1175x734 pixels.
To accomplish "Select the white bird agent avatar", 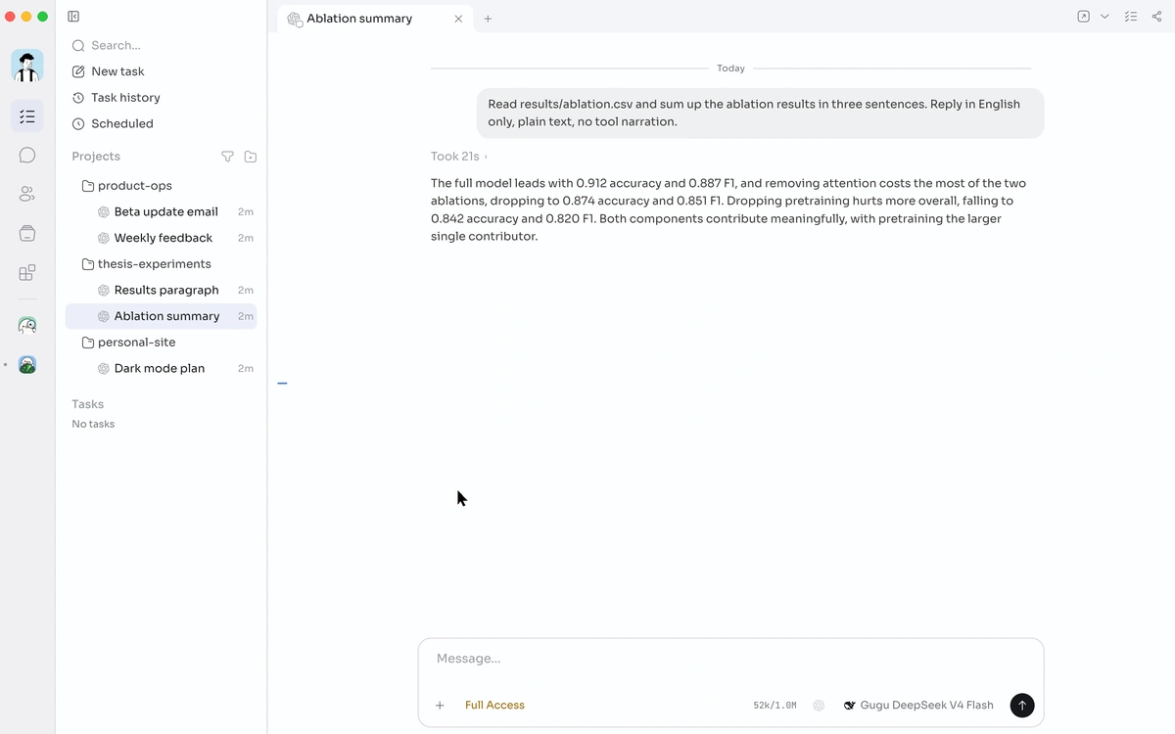I will (x=27, y=326).
